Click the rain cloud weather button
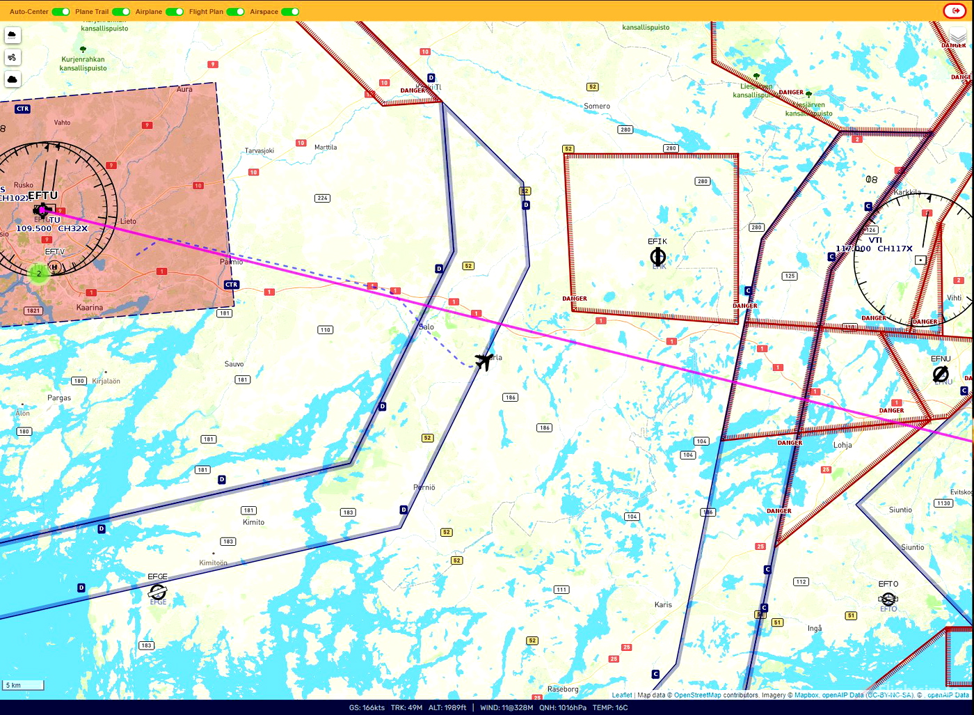974x715 pixels. click(13, 35)
